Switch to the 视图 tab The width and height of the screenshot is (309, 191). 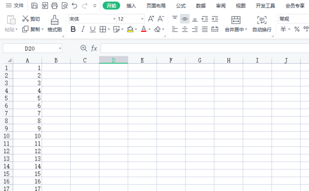pyautogui.click(x=241, y=5)
